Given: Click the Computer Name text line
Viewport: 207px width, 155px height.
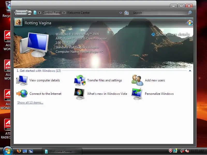Looking at the screenshot, I should (79, 52).
